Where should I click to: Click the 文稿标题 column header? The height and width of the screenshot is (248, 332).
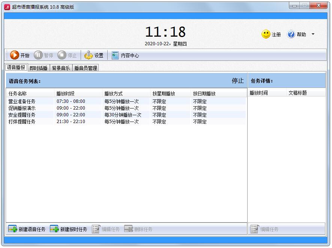306,93
